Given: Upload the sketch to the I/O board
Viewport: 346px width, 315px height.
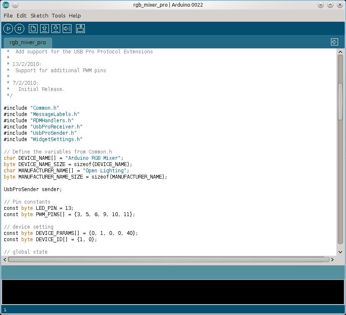Looking at the screenshot, I should coord(67,28).
